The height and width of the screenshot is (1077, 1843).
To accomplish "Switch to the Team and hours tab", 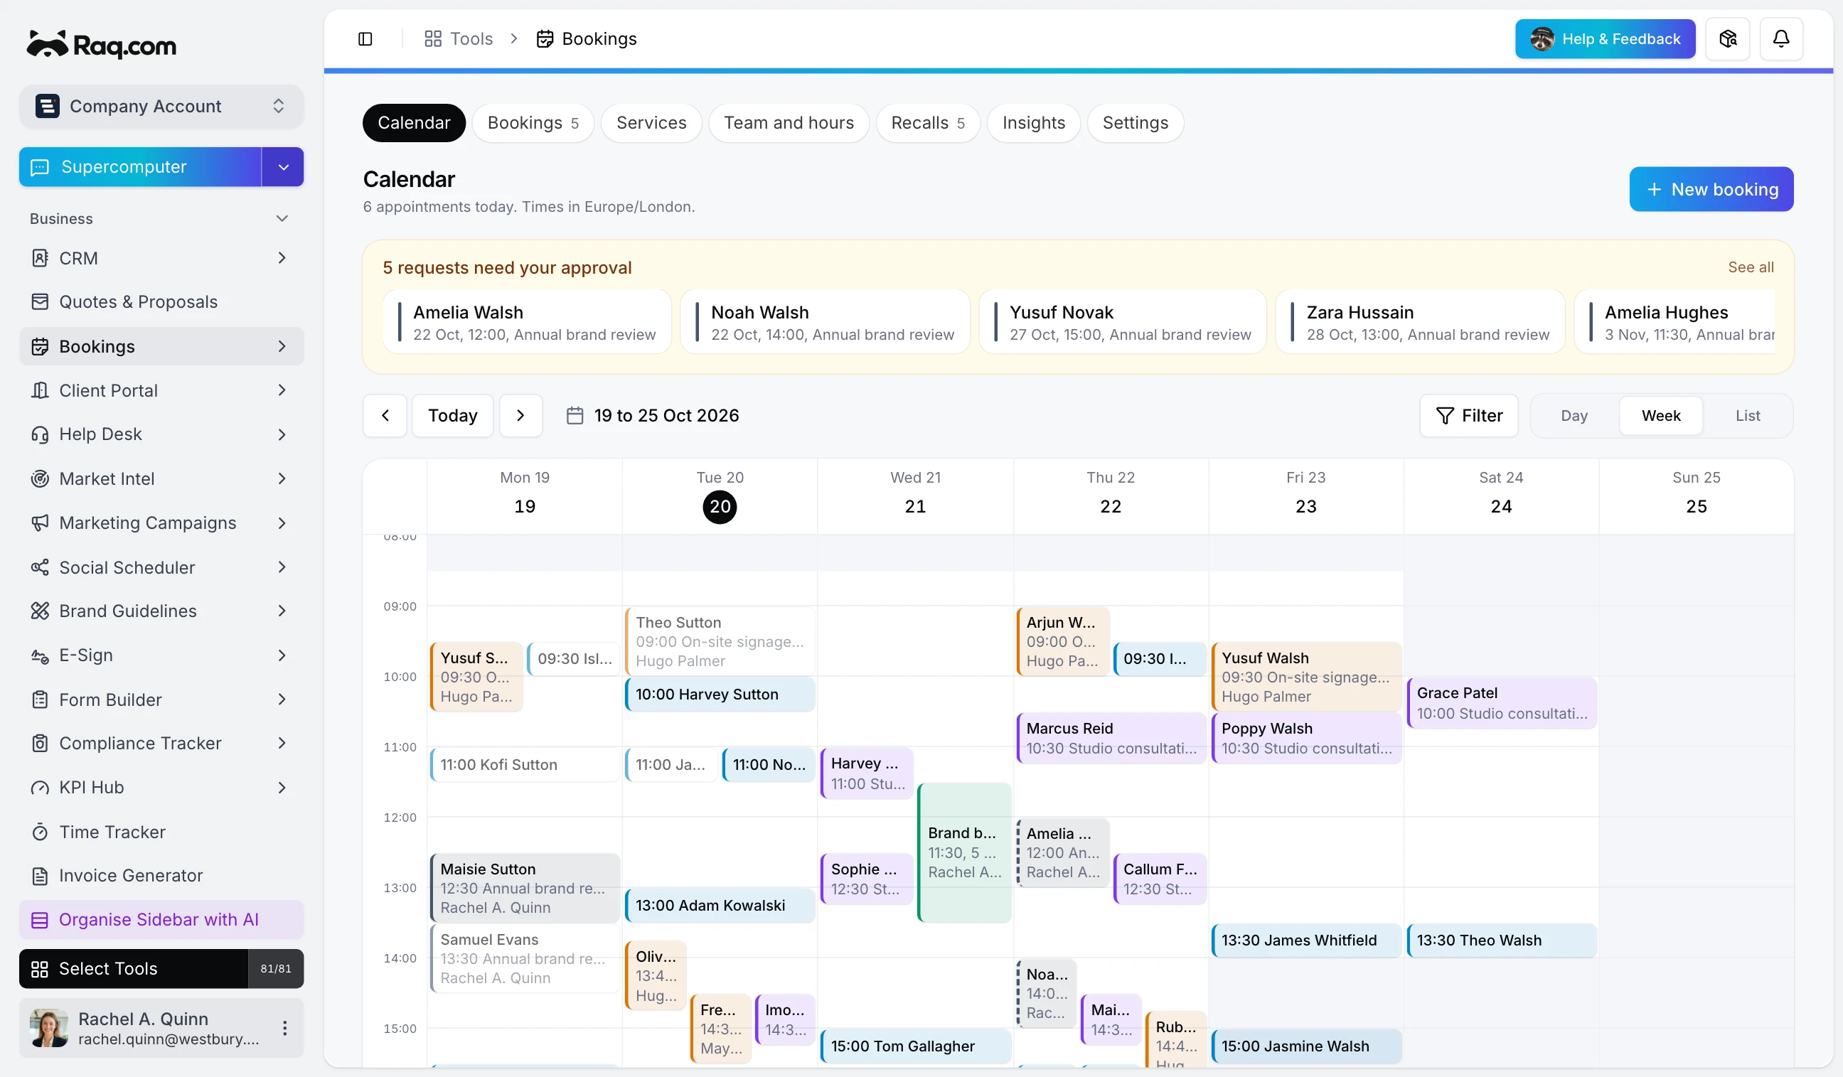I will pyautogui.click(x=789, y=123).
